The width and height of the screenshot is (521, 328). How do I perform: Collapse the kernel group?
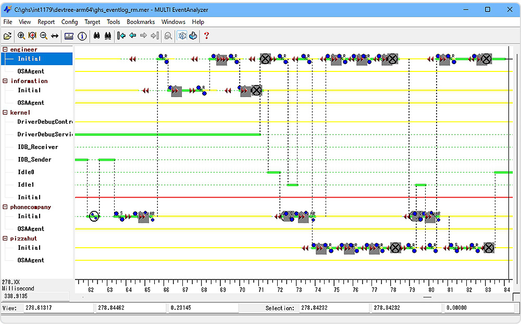click(5, 113)
